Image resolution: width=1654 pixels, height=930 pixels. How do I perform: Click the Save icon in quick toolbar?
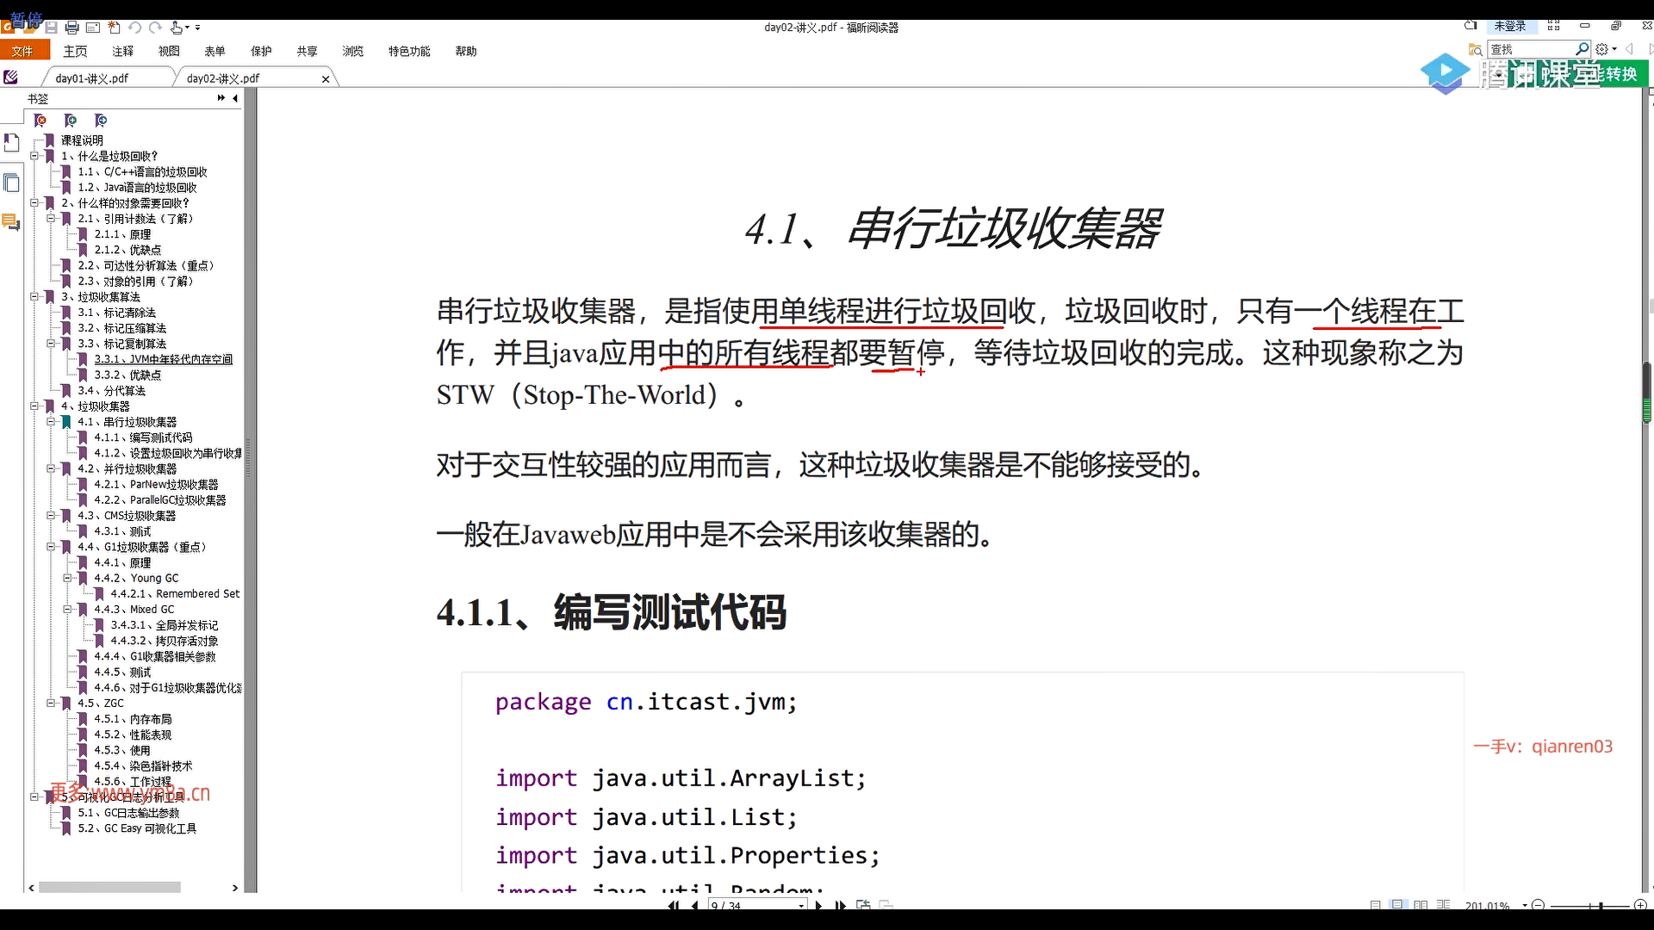click(52, 28)
